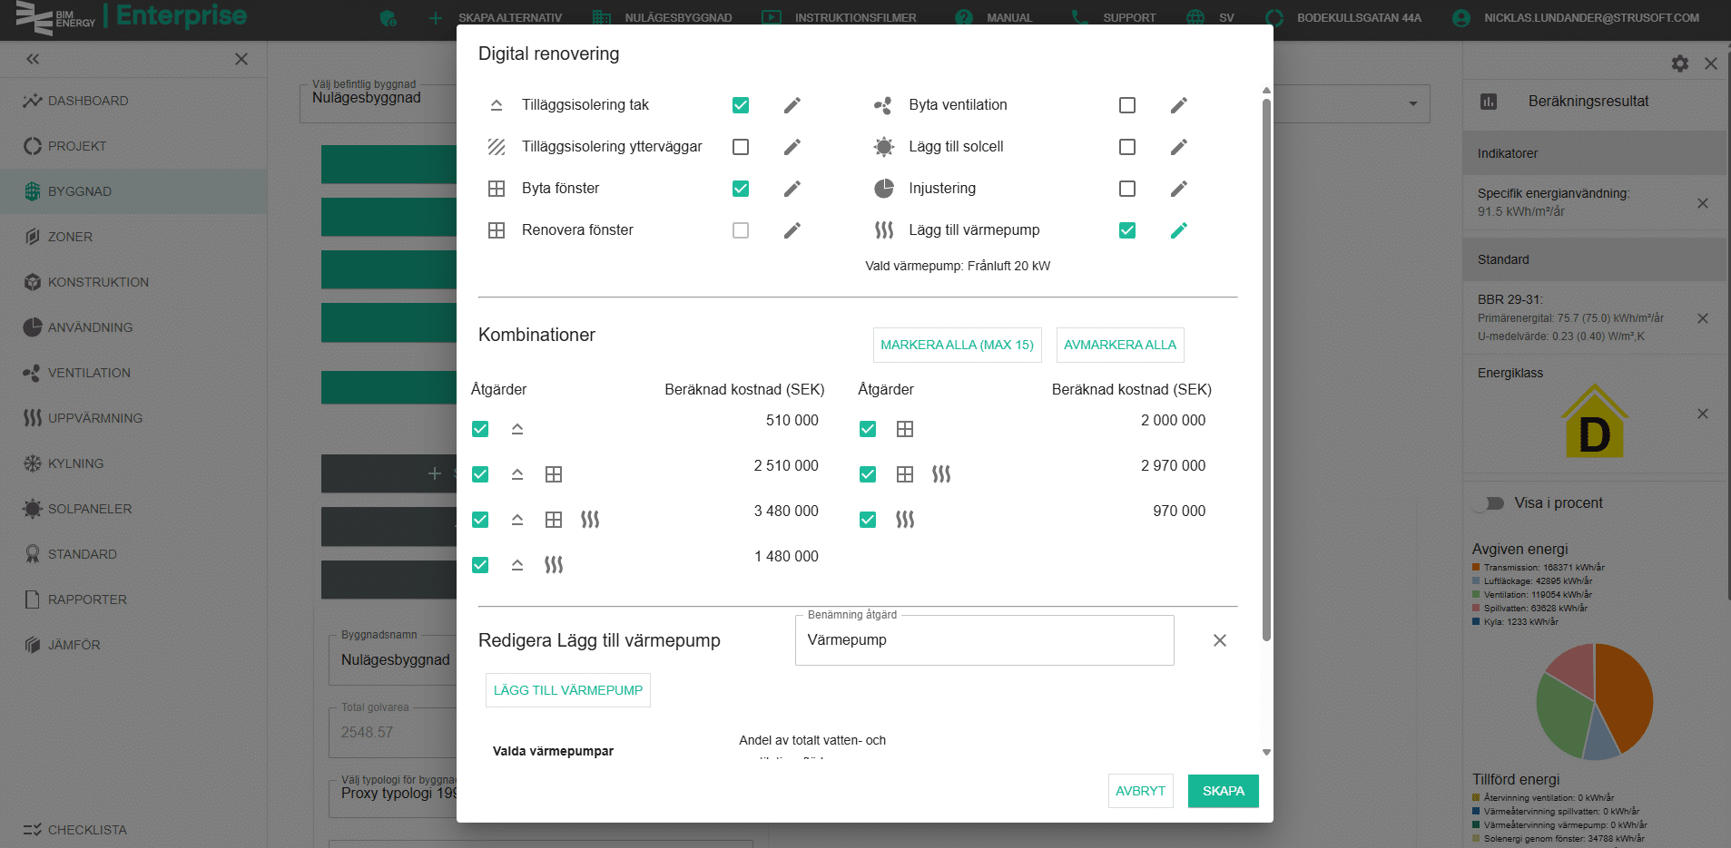Open settings gear in results panel

[1679, 63]
